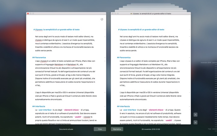The height and width of the screenshot is (136, 217).
Task: Click 'usabili' highlighted word in version window
Action: (x=169, y=120)
